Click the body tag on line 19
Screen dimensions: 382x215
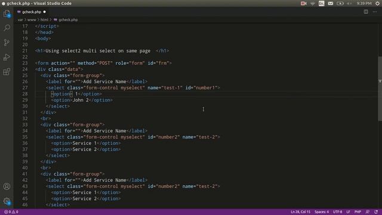coord(43,38)
